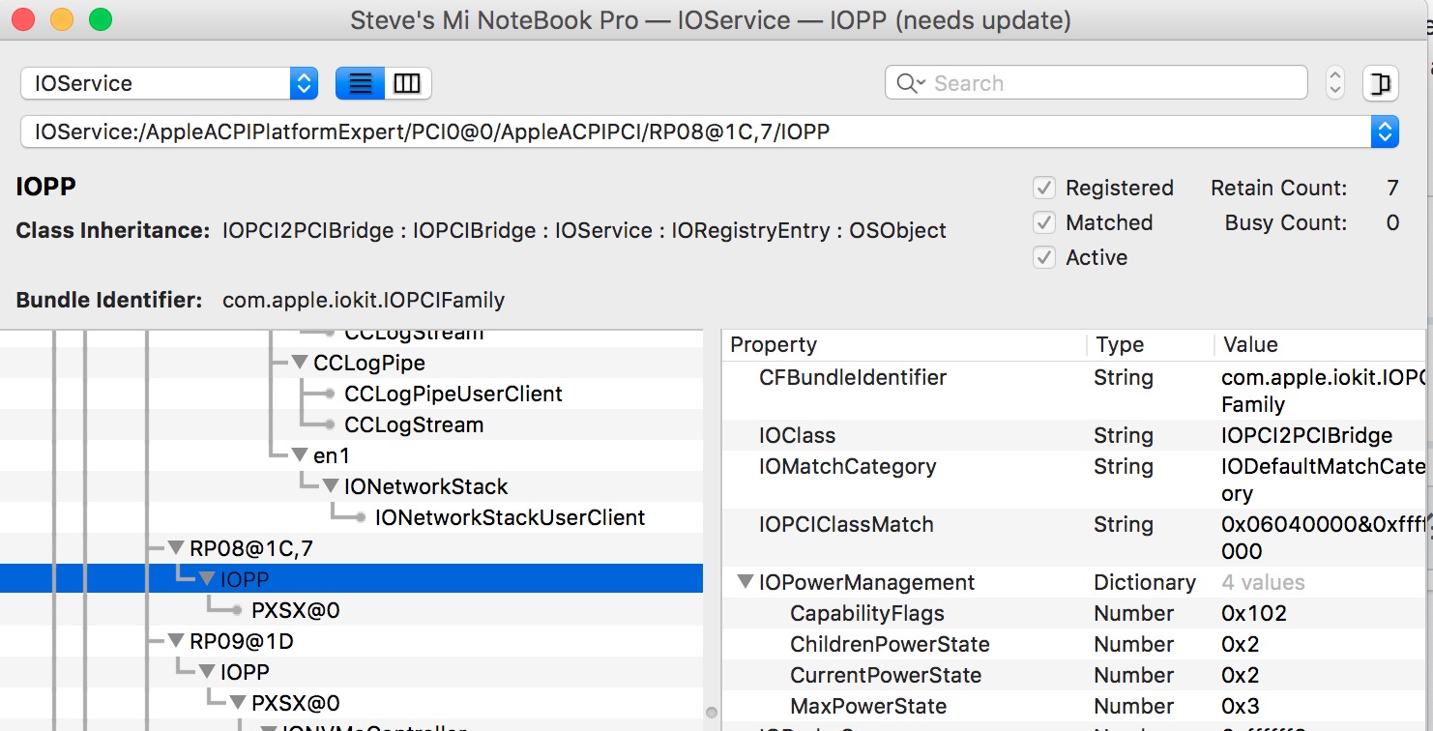Minimize the window with the yellow button

tap(62, 19)
